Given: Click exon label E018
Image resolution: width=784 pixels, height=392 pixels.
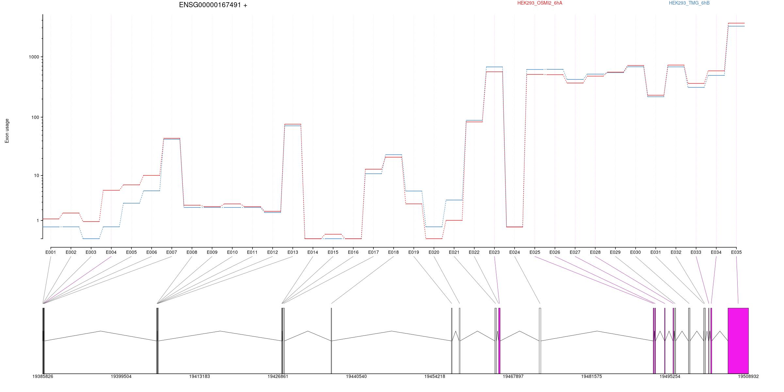Looking at the screenshot, I should pyautogui.click(x=393, y=252).
